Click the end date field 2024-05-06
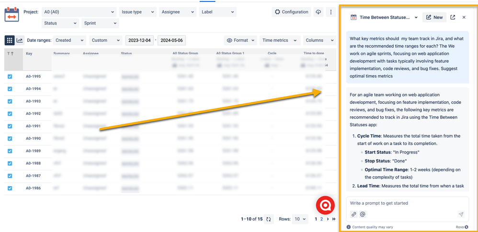Screen dimensions: 478x232 (x=171, y=40)
